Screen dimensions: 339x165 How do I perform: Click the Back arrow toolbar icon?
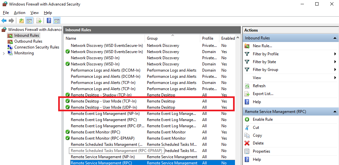[x=4, y=21]
